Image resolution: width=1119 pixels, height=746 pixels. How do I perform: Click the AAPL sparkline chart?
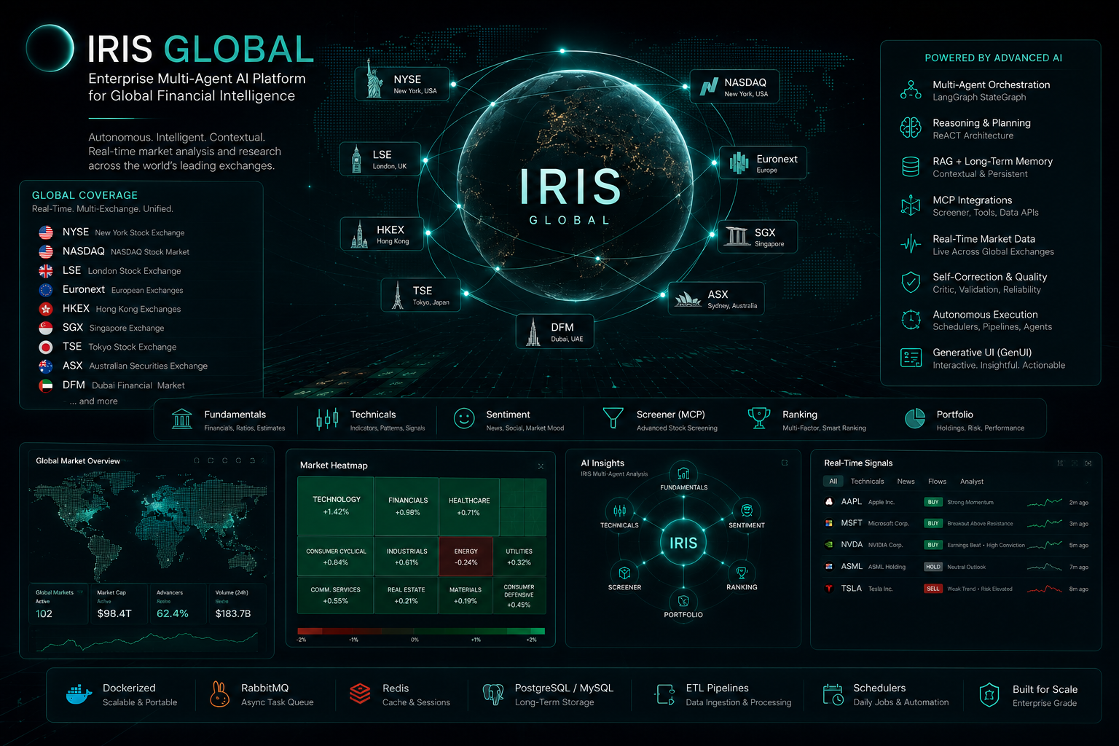[1044, 502]
